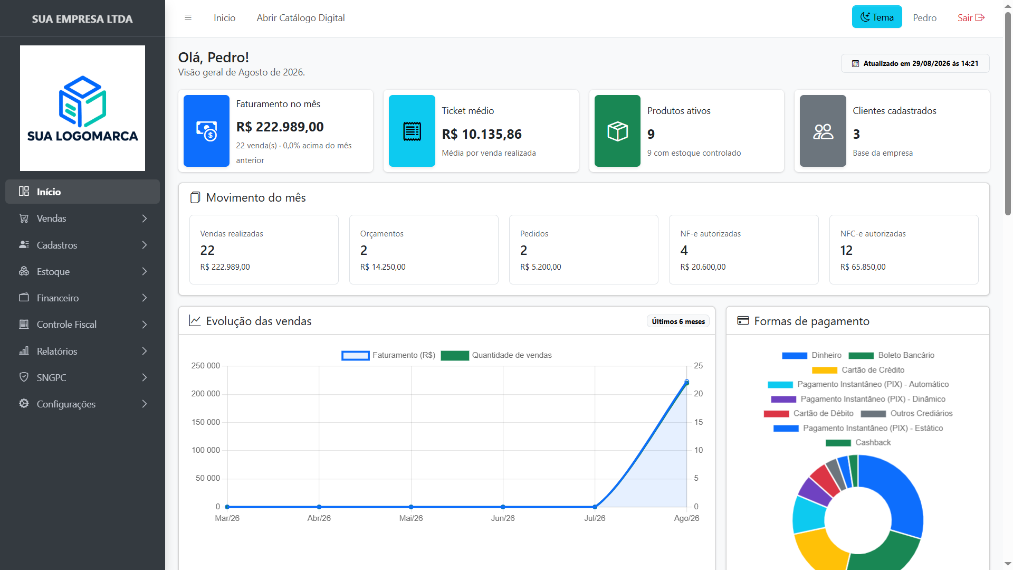Image resolution: width=1013 pixels, height=570 pixels.
Task: Open the Pedidos summary card
Action: (584, 250)
